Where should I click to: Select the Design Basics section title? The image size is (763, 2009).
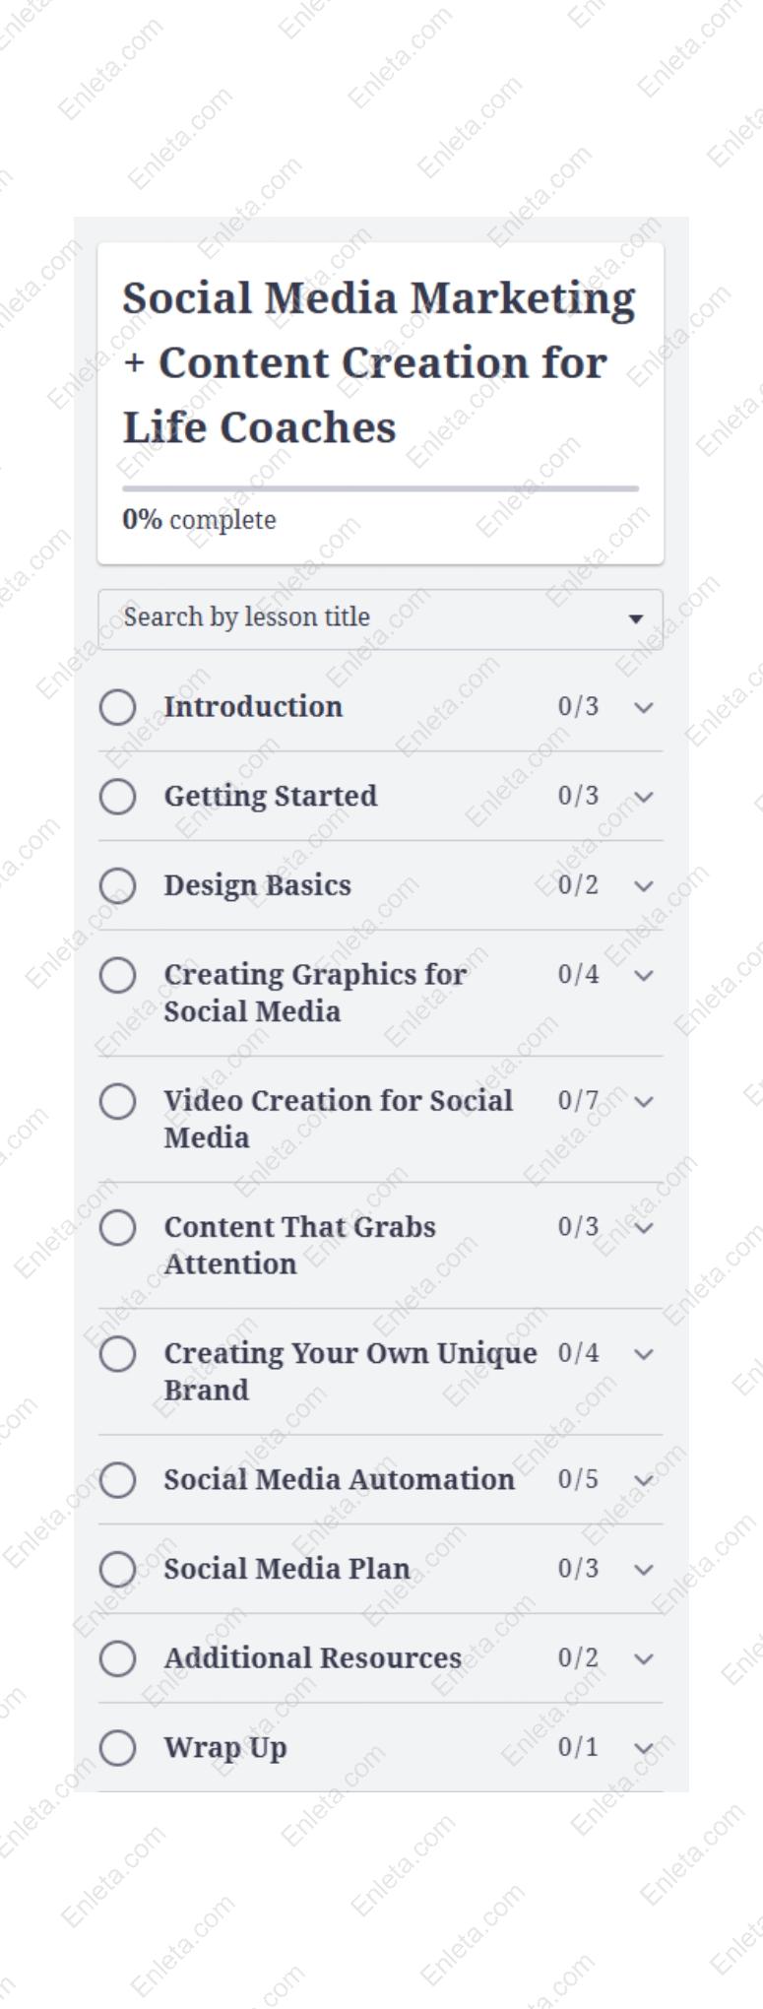(x=257, y=885)
